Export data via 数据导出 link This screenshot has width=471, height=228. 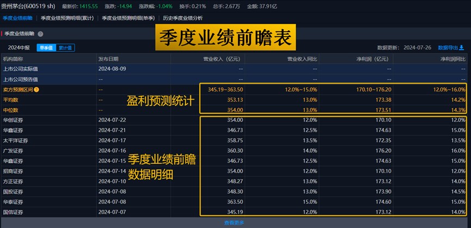pos(451,47)
